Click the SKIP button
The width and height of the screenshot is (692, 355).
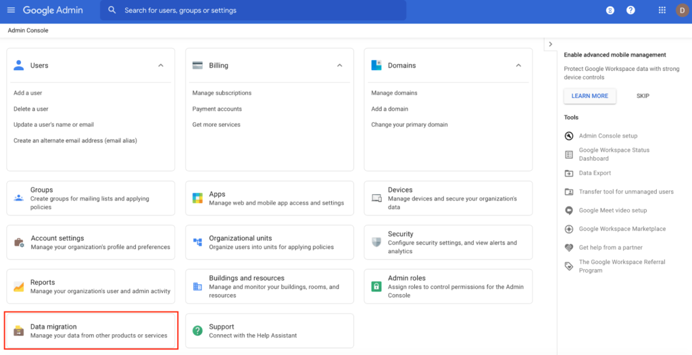643,96
